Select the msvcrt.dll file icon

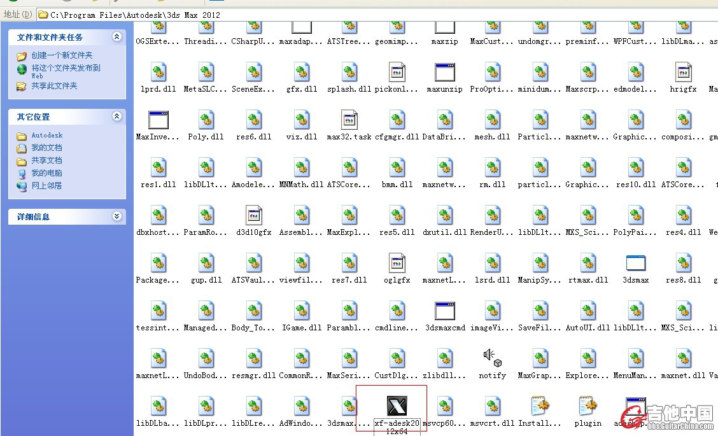click(493, 406)
